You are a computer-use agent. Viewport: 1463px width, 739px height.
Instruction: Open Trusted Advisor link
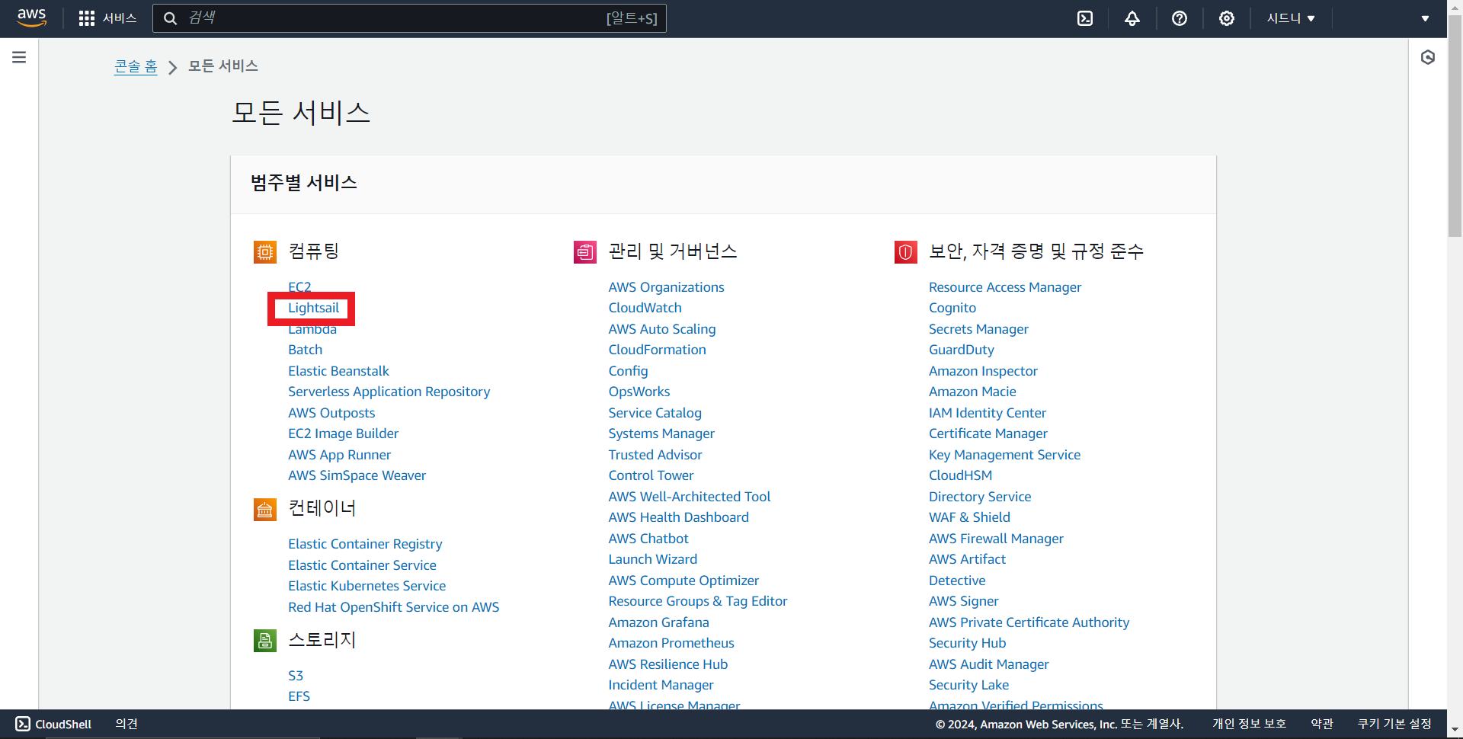(655, 455)
